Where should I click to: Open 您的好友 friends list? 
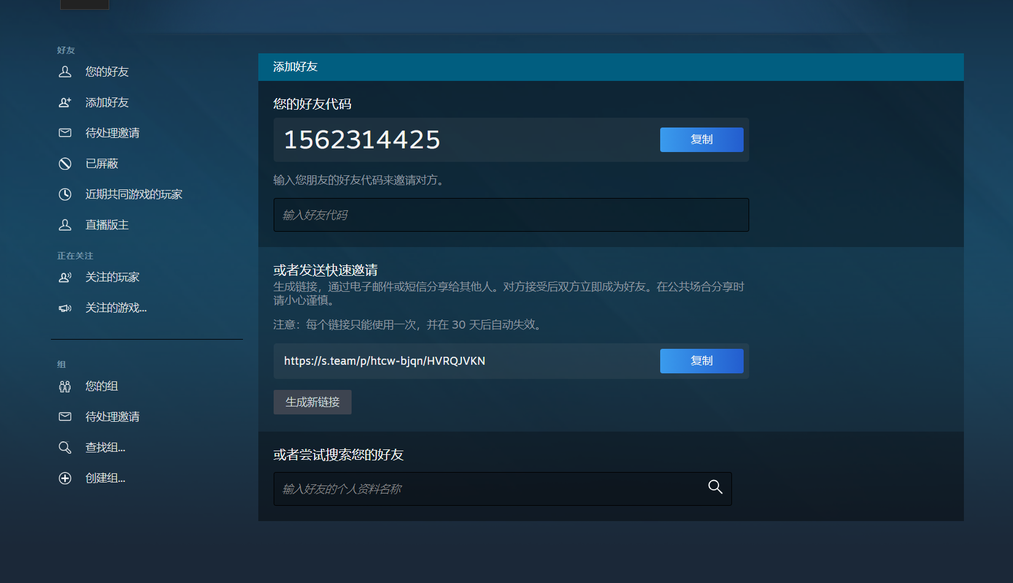pyautogui.click(x=107, y=72)
